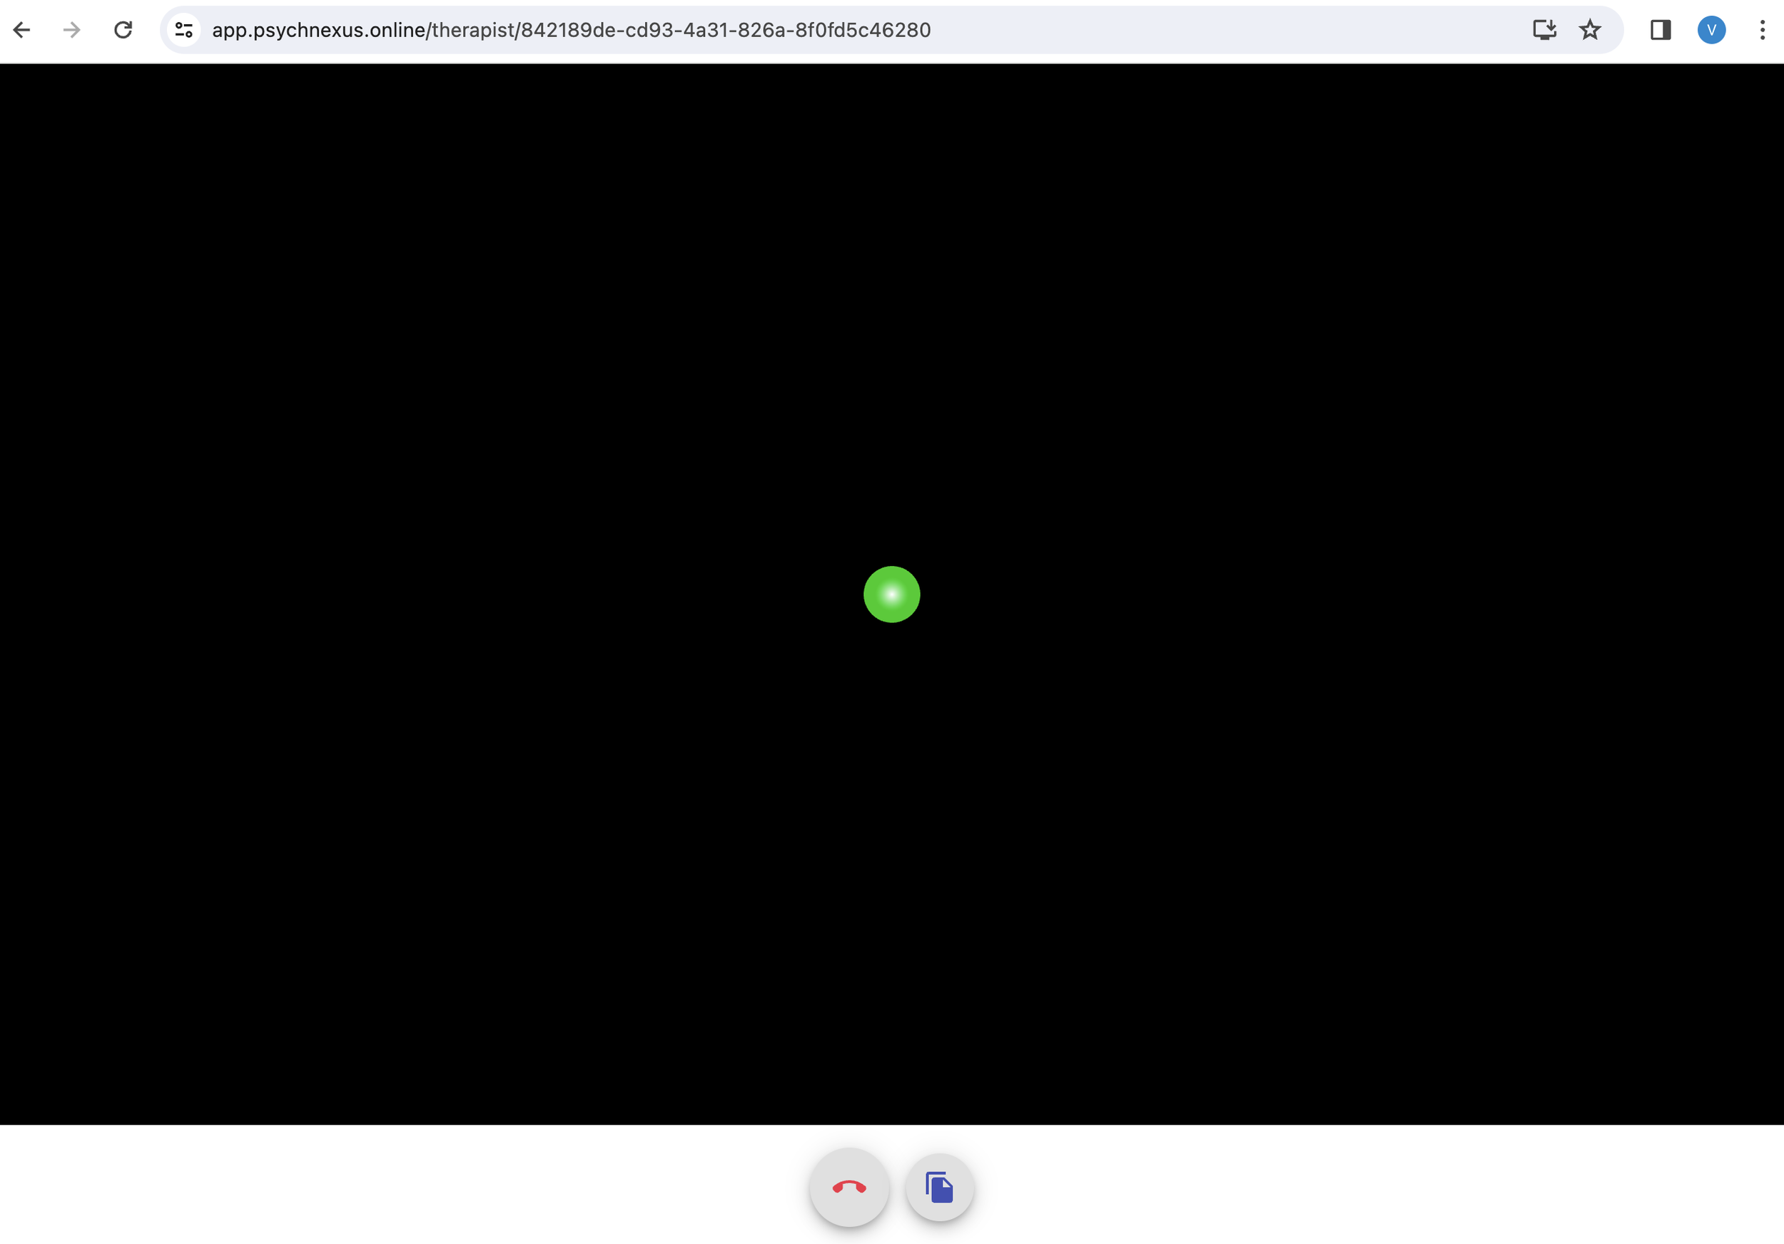Go back to the previous page
1784x1244 pixels.
click(21, 29)
